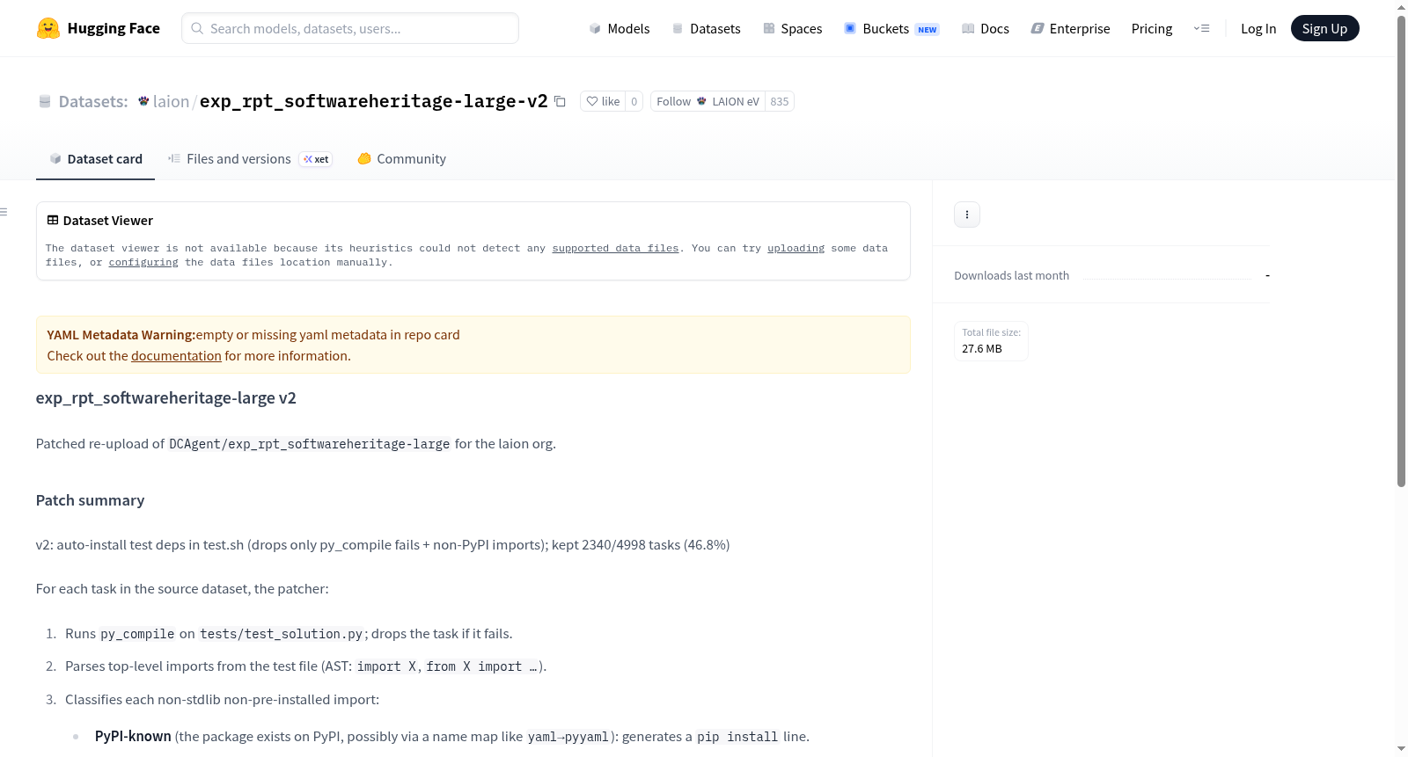Click the Hugging Face logo icon

pyautogui.click(x=48, y=28)
